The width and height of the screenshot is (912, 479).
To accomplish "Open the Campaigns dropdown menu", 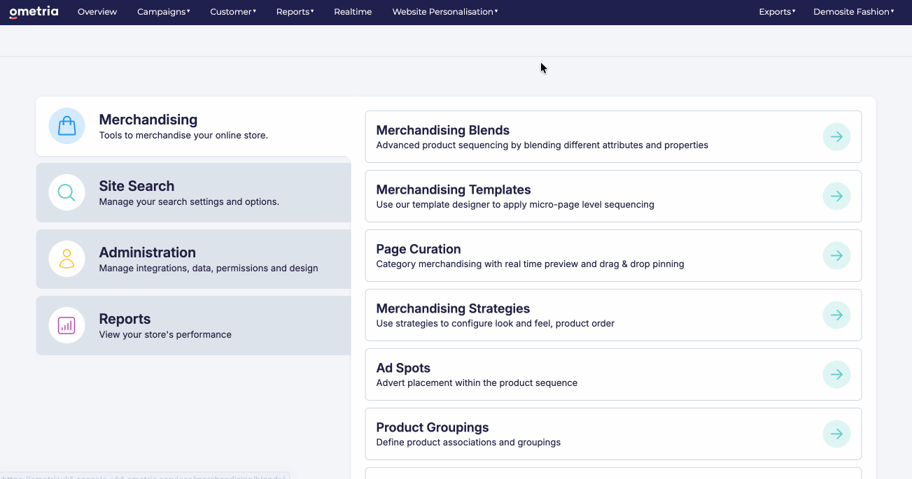I will 164,12.
